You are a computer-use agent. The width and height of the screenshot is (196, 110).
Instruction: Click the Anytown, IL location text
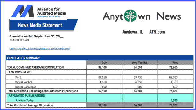(132, 32)
